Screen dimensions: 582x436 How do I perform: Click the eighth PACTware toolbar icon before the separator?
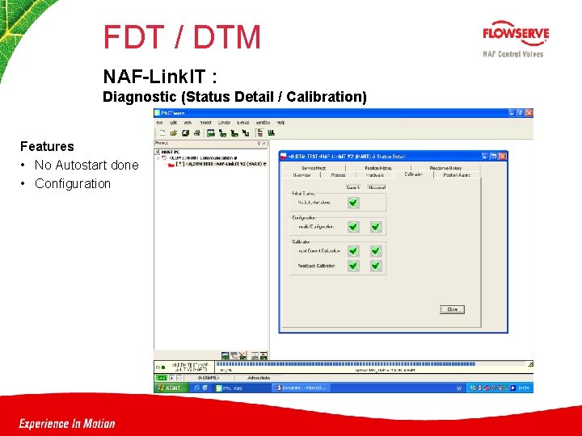246,133
